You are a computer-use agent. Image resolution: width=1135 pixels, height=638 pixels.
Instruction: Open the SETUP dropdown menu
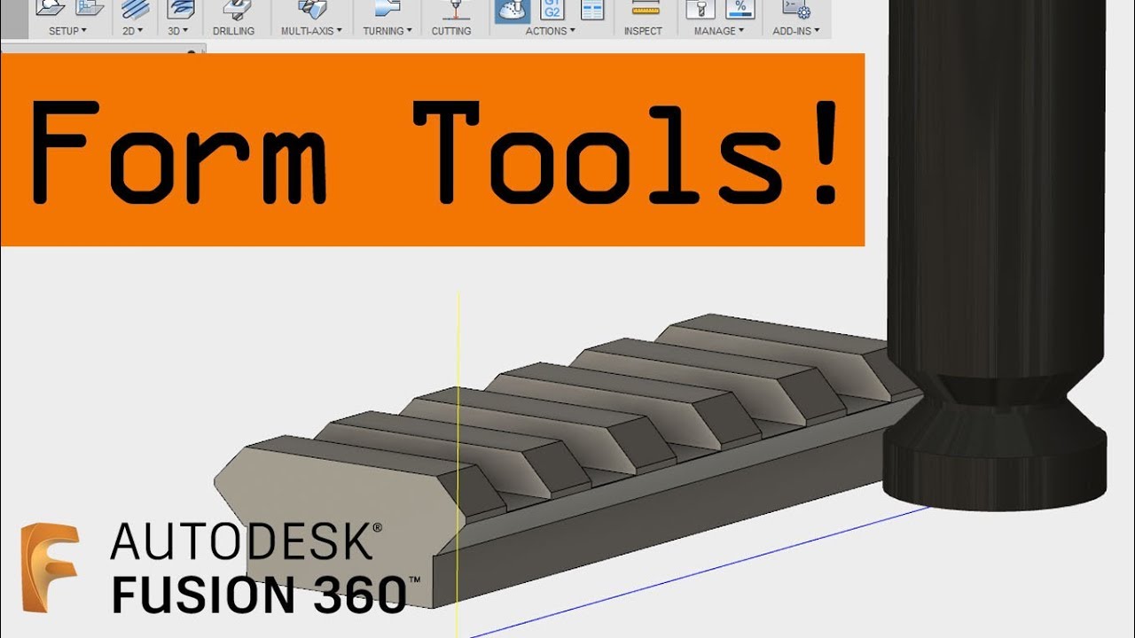pyautogui.click(x=67, y=31)
